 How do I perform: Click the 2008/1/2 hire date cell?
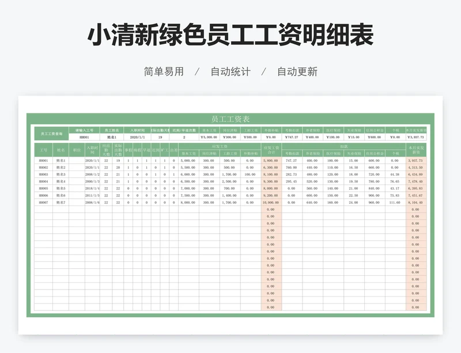(x=92, y=174)
